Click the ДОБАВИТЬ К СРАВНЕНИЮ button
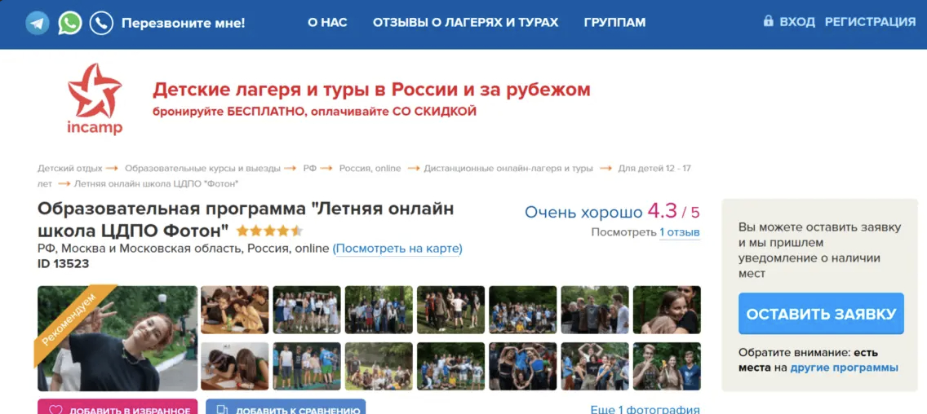Image resolution: width=927 pixels, height=414 pixels. (286, 407)
